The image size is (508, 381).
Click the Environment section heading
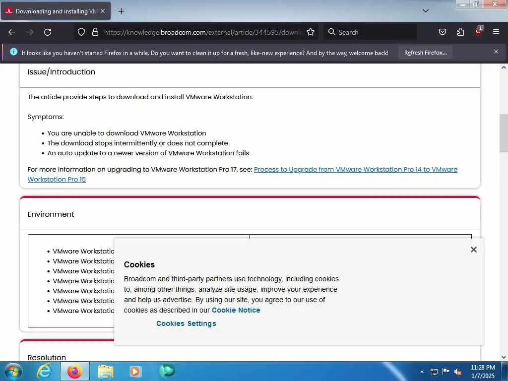[51, 214]
